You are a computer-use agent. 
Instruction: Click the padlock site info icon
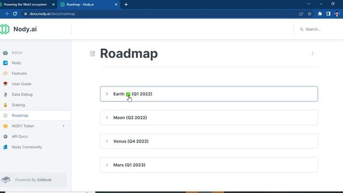click(25, 13)
